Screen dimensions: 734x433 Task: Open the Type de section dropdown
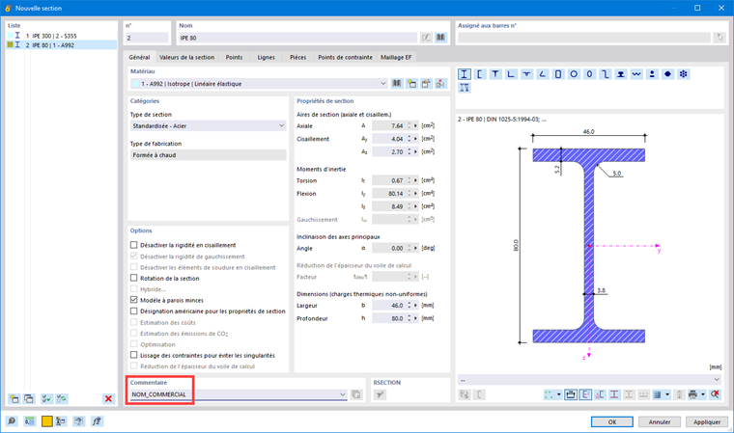tap(281, 125)
